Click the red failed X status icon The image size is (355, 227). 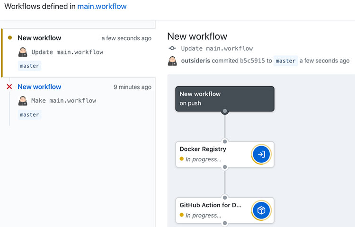click(x=9, y=87)
